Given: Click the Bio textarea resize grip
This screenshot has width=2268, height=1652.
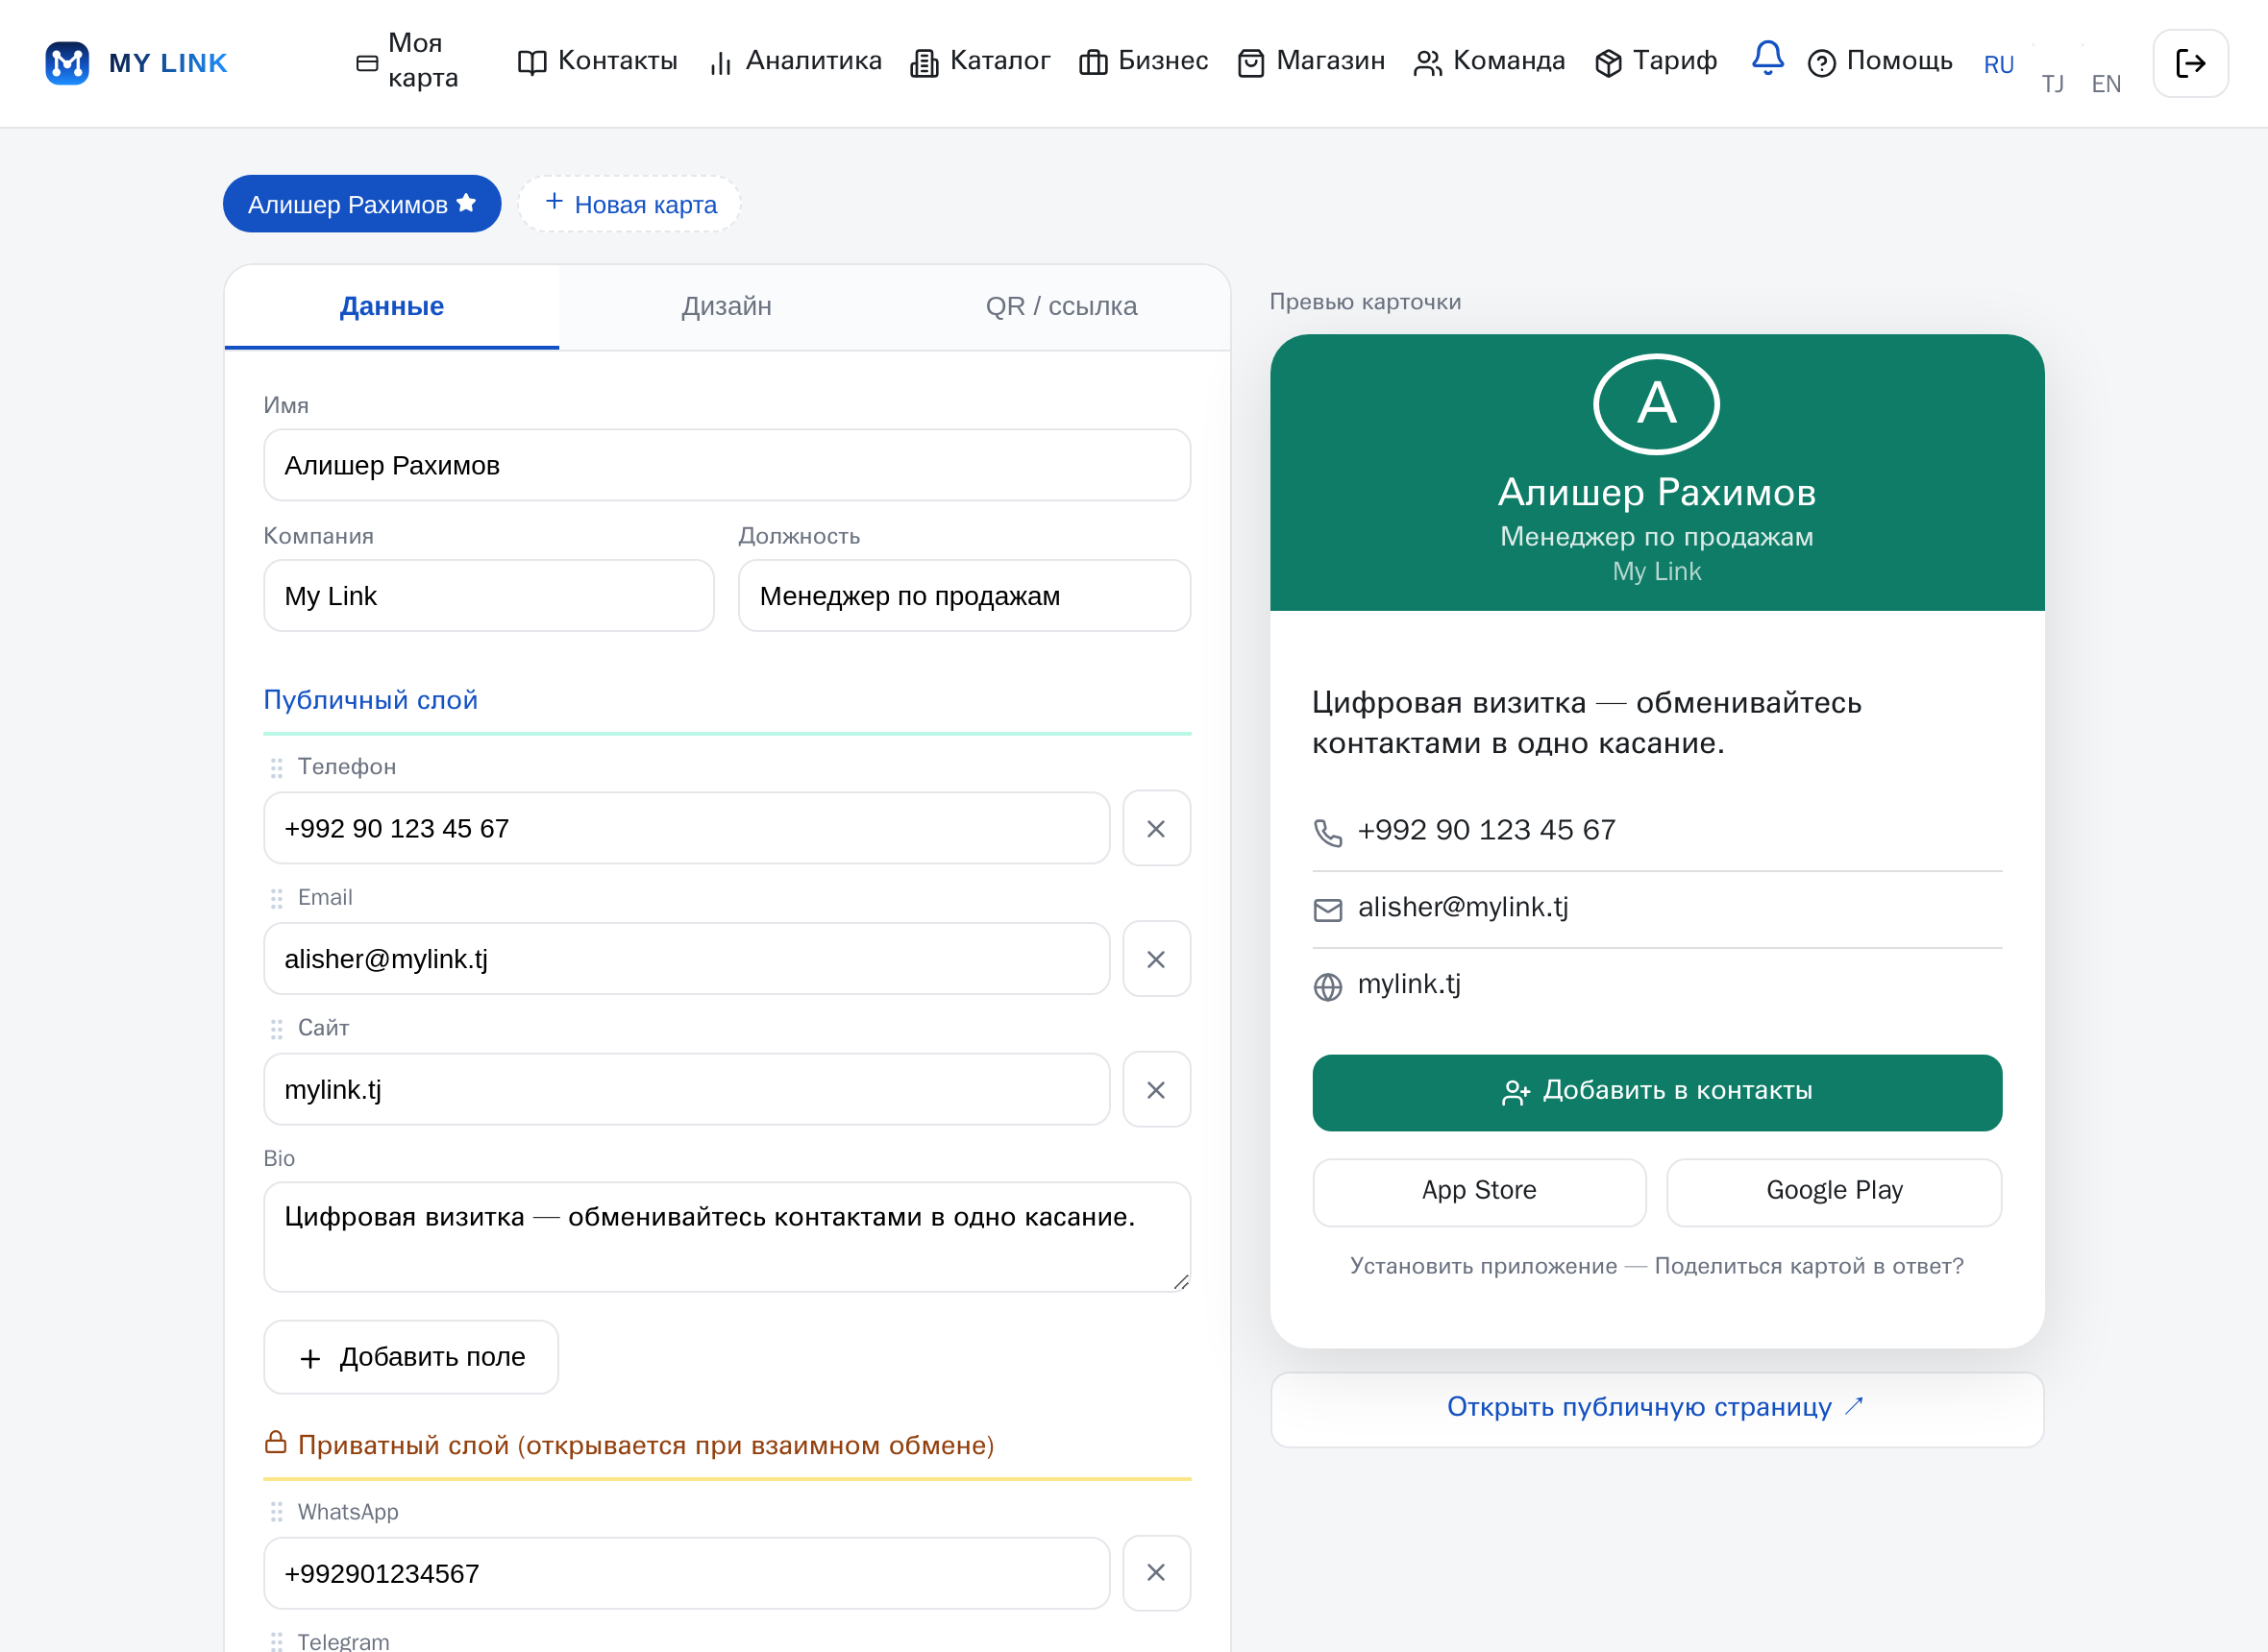Looking at the screenshot, I should click(1180, 1282).
